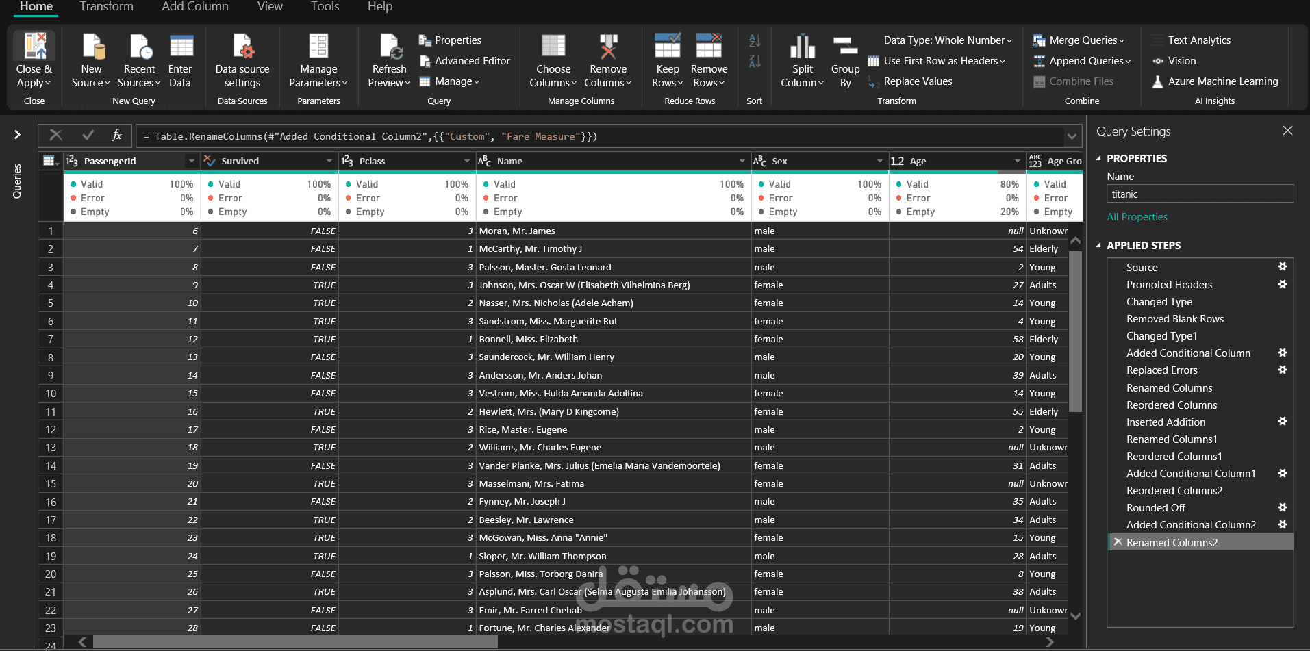Open the New Source icon
Screen dimensions: 1310x651
tap(92, 47)
